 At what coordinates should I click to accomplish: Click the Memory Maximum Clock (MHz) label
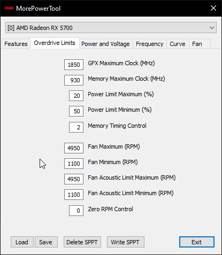tap(126, 79)
